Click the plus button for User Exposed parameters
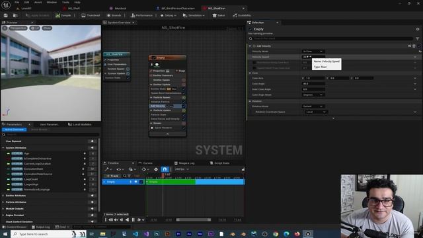The height and width of the screenshot is (238, 423). point(93,141)
